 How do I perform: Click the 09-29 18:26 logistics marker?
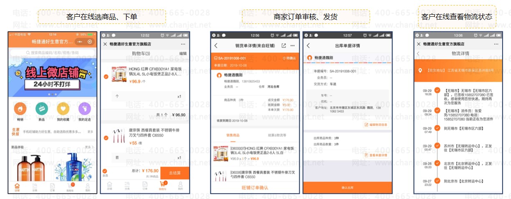pyautogui.click(x=437, y=90)
